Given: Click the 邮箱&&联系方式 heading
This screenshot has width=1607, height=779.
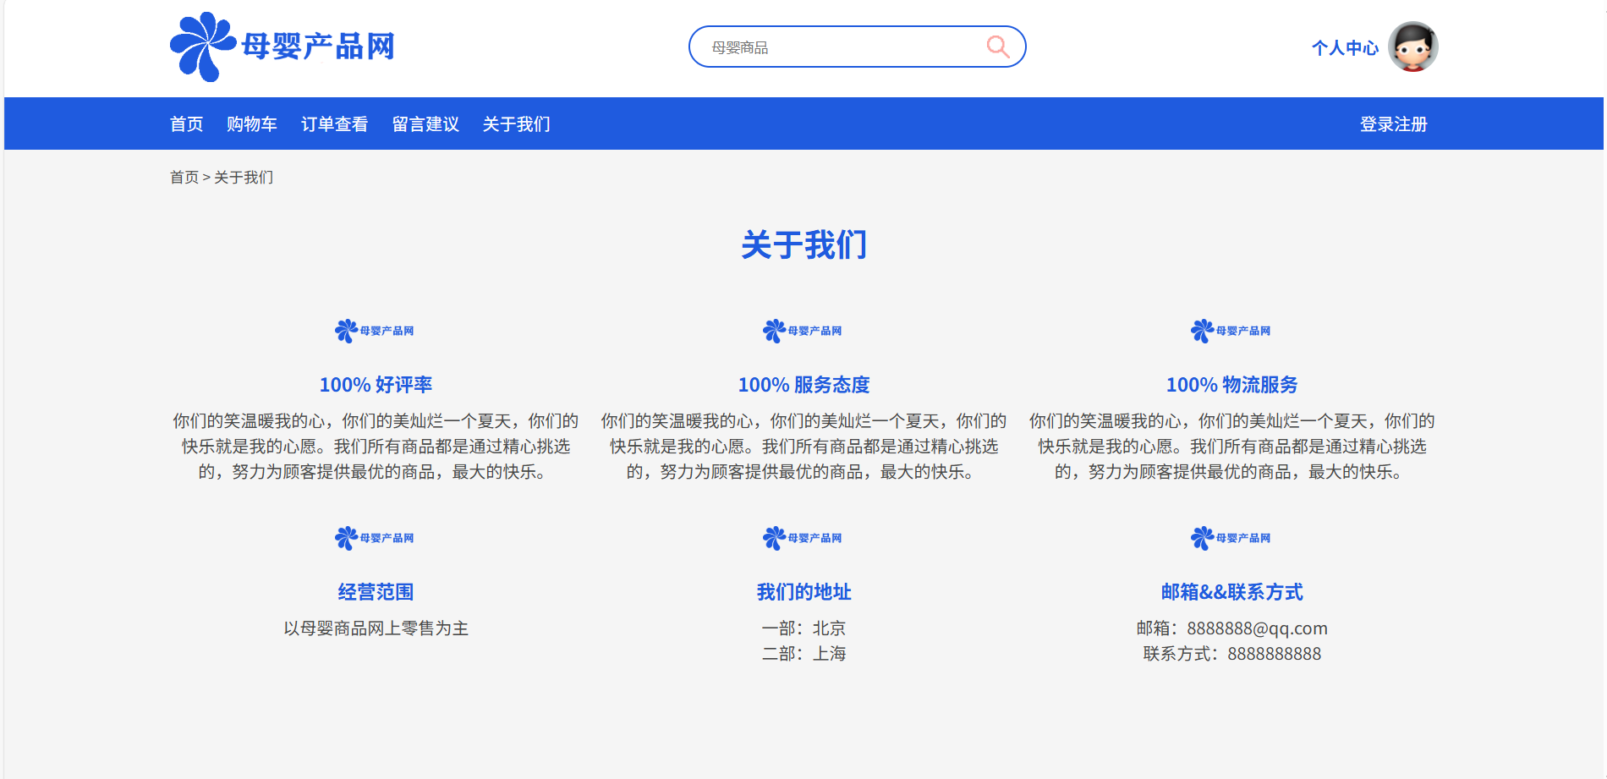Looking at the screenshot, I should coord(1231,592).
